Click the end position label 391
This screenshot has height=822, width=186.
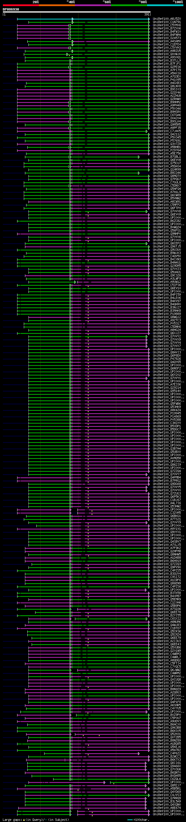[147, 14]
